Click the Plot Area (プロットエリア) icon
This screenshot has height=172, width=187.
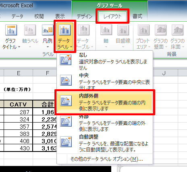tap(143, 30)
